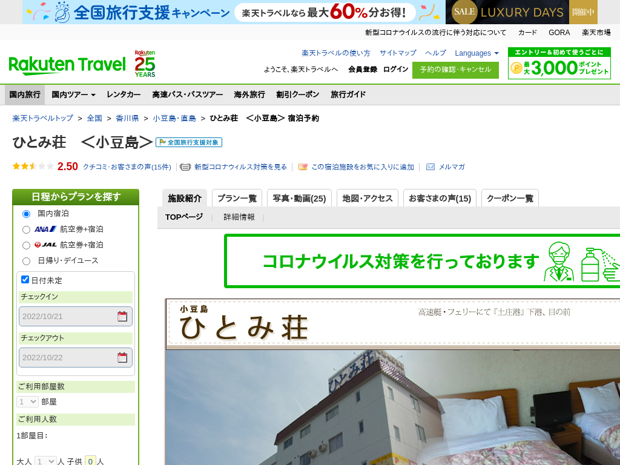Click the コロナウイルス対策を行っております banner
Screen dimensions: 620x465
coord(422,261)
